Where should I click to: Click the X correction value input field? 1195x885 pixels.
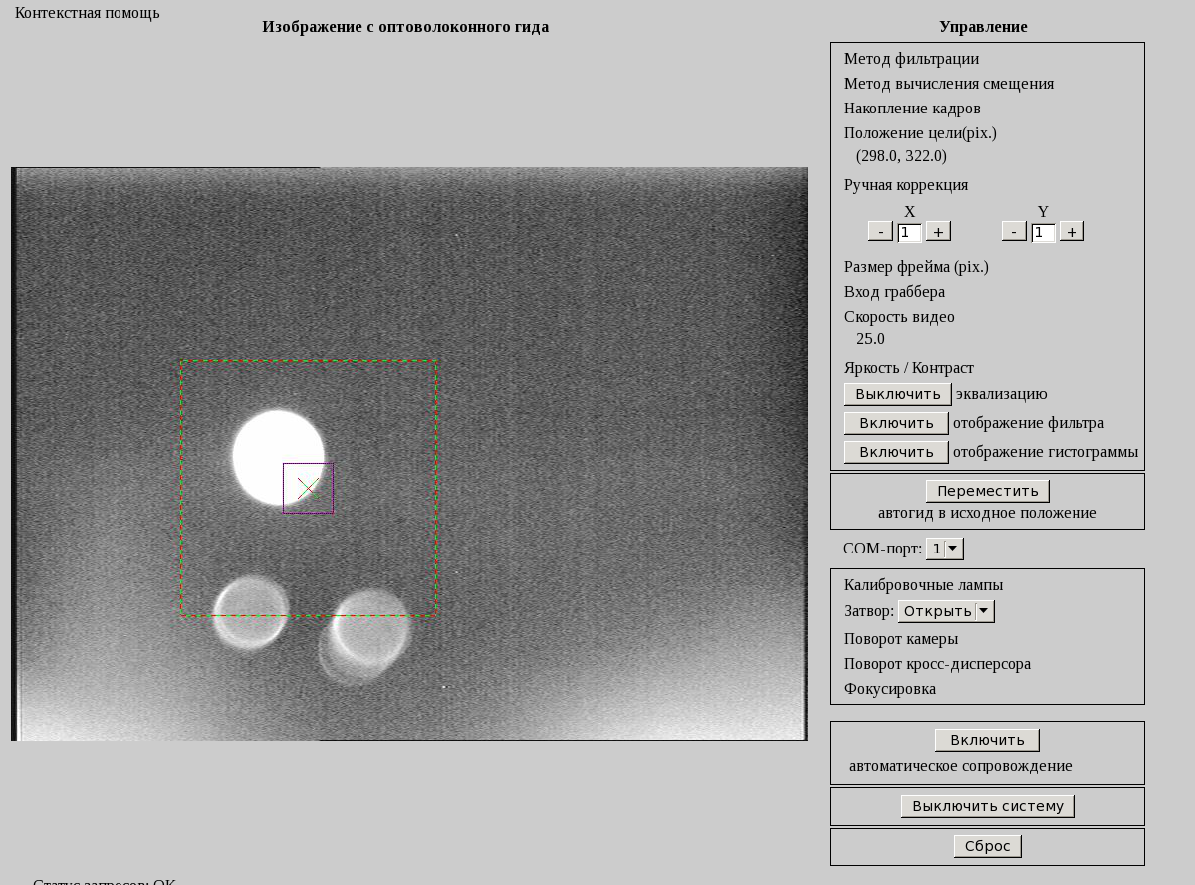click(x=907, y=231)
